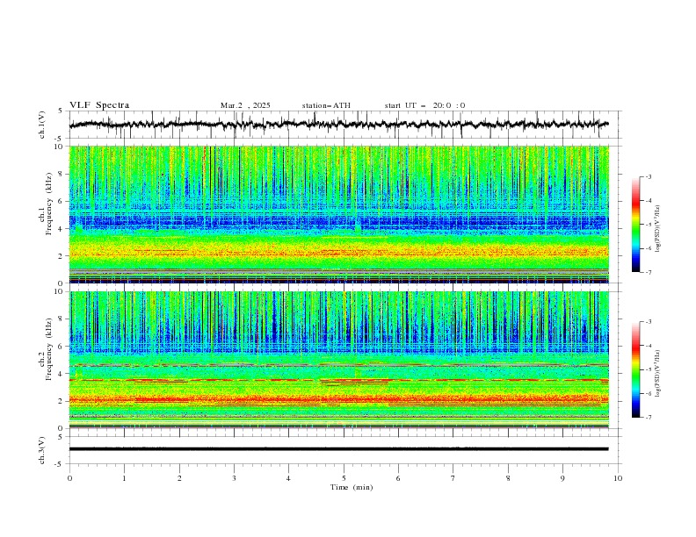The image size is (696, 537).
Task: Click the 'station=ATH' label
Action: click(x=326, y=105)
